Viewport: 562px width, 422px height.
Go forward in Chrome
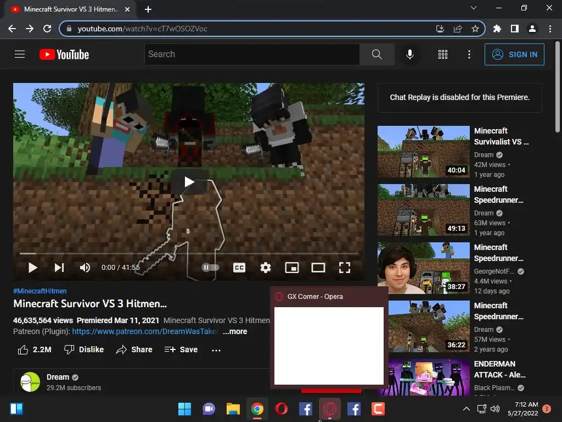coord(30,29)
